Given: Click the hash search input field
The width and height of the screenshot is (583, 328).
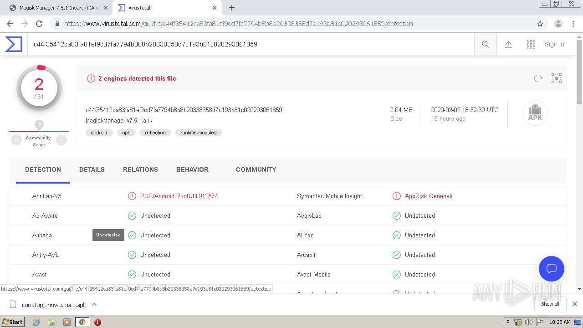Looking at the screenshot, I should point(251,44).
